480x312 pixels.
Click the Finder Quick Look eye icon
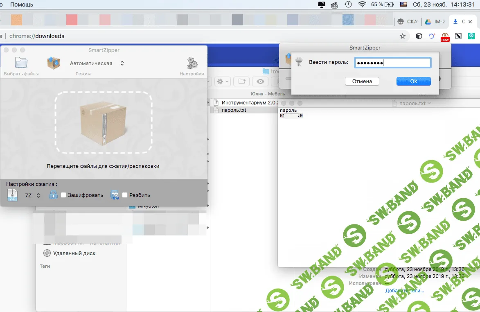[262, 81]
